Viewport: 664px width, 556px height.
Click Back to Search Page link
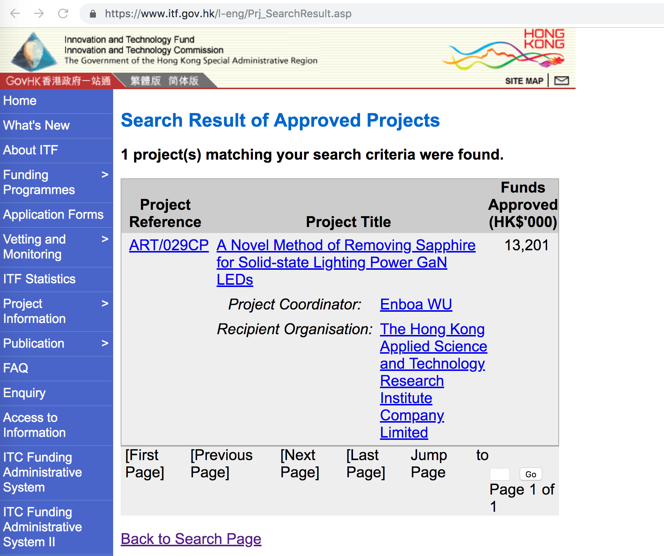[x=191, y=539]
